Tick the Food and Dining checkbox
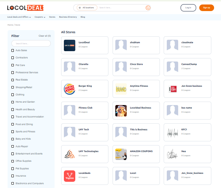Viewport: 221px width, 188px height. (13, 124)
